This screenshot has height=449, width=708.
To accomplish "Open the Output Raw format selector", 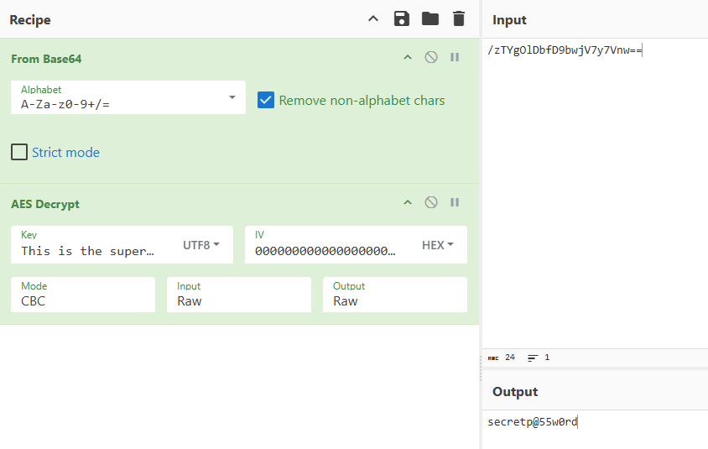I will (x=395, y=295).
